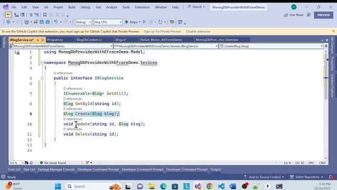Image resolution: width=337 pixels, height=190 pixels.
Task: Click Start Without Debugging outline play icon
Action: tap(144, 22)
